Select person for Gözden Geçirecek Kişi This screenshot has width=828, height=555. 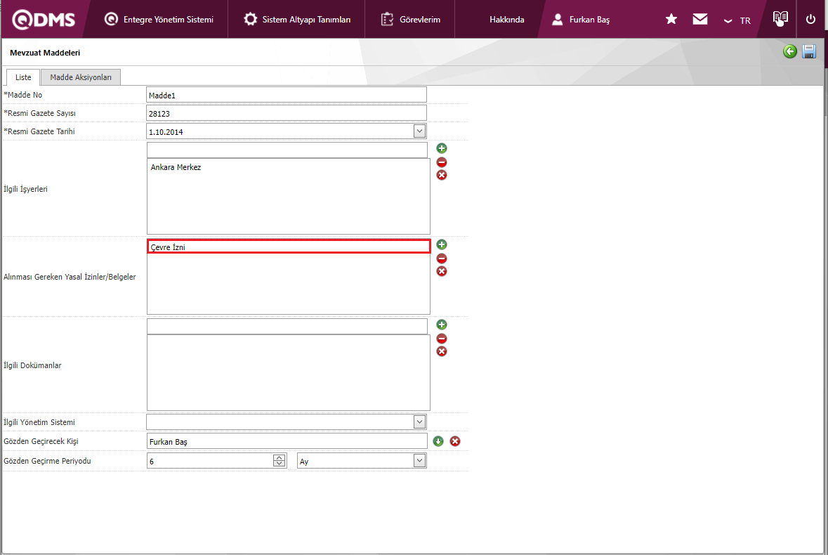(438, 441)
